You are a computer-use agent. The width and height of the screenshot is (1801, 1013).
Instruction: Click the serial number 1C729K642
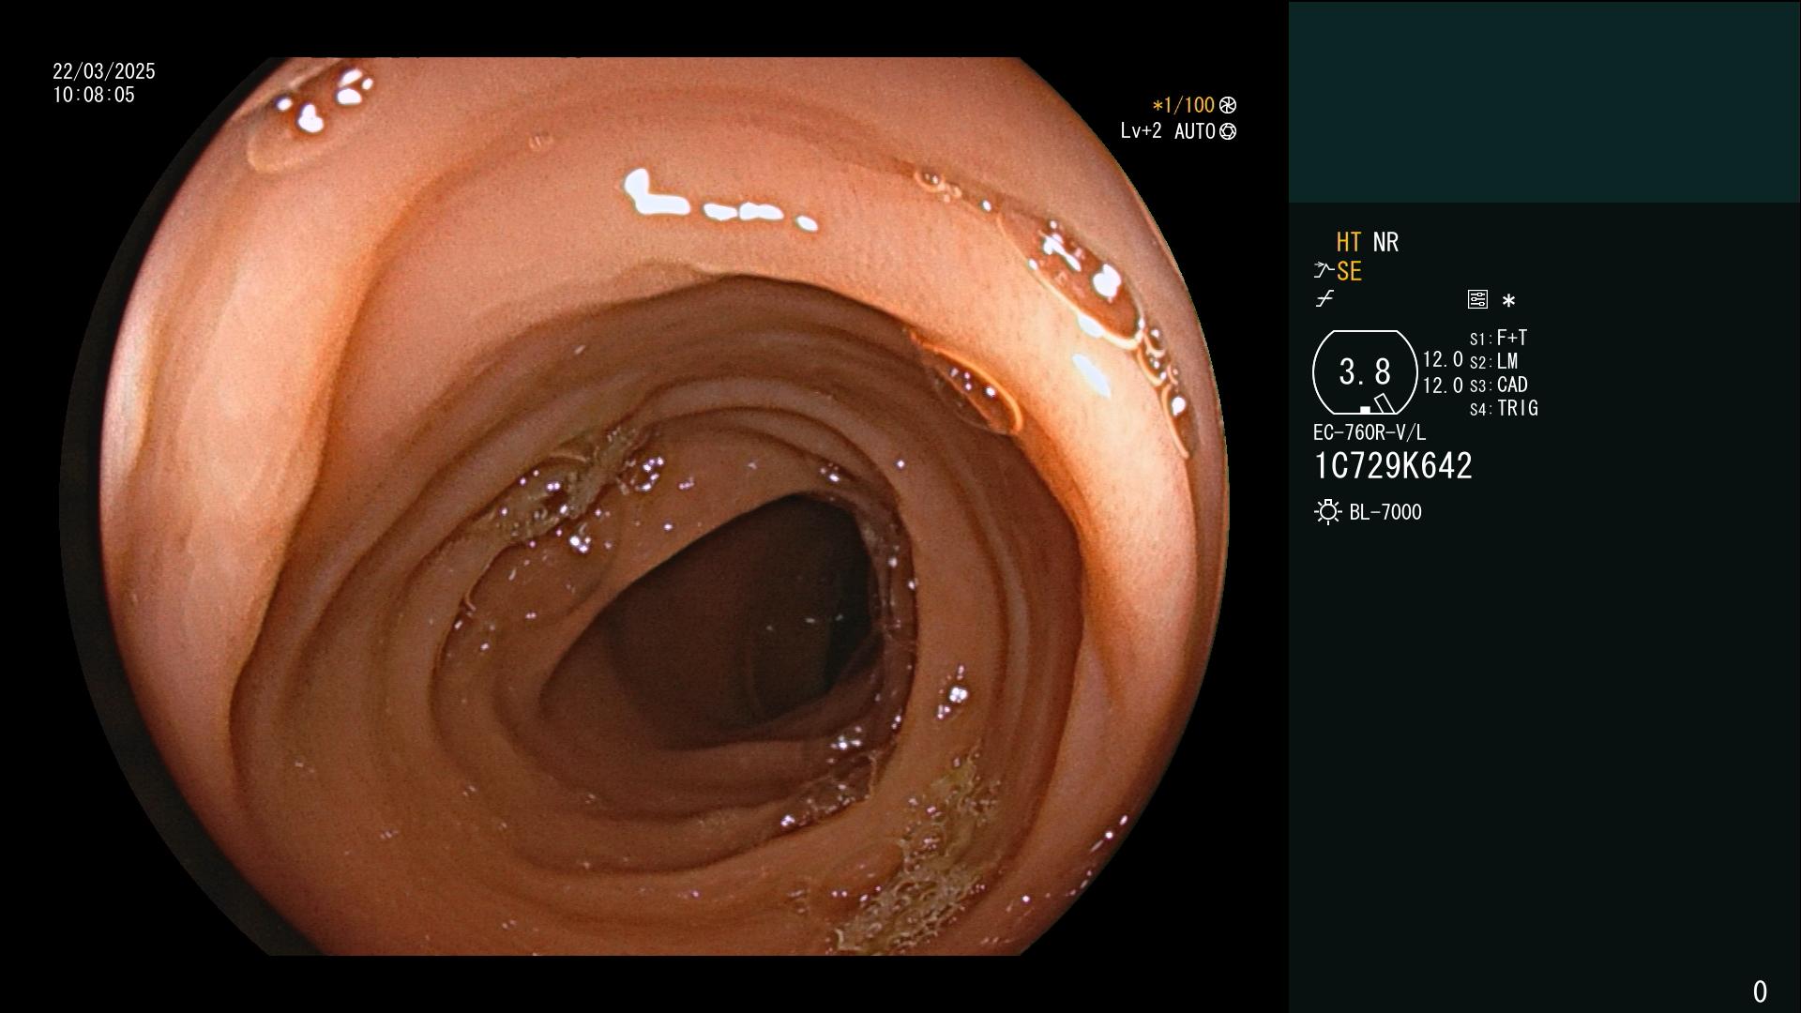click(1393, 466)
